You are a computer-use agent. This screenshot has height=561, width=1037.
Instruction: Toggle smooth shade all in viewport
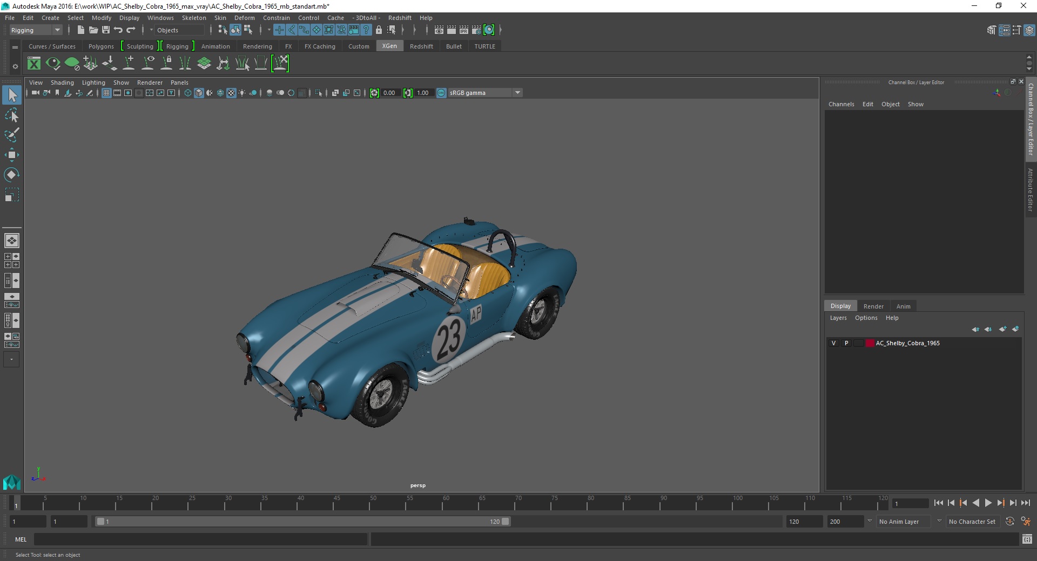click(199, 93)
